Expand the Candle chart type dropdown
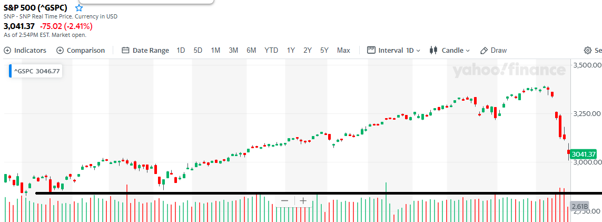This screenshot has height=222, width=602. [450, 50]
